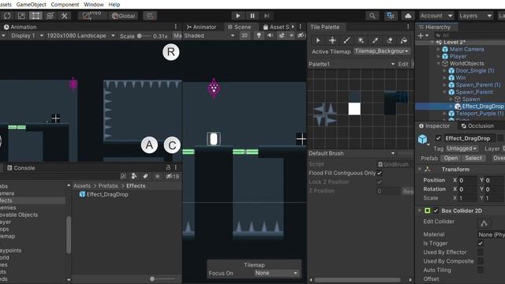Open the Component menu
Image resolution: width=505 pixels, height=284 pixels.
pos(65,5)
